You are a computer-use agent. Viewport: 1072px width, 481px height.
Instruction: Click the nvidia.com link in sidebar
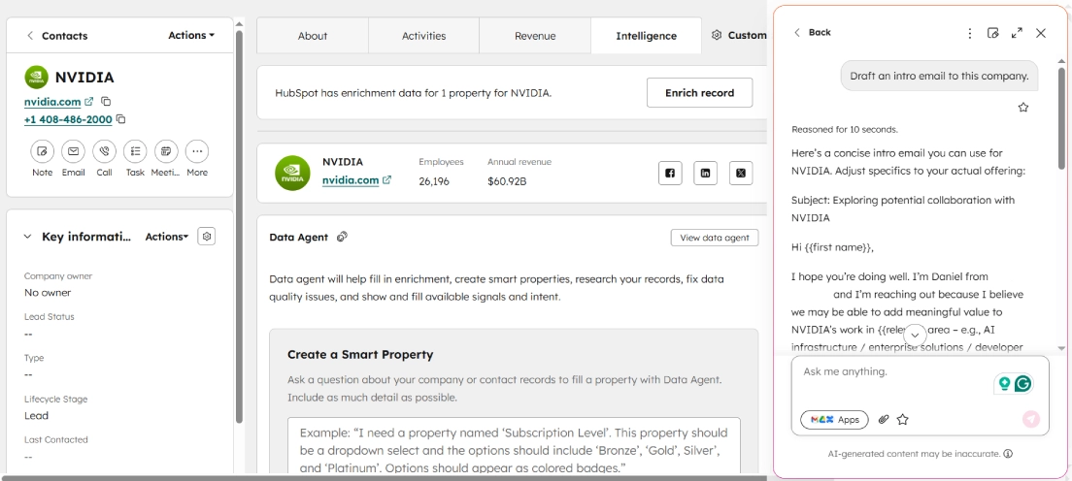pos(52,102)
